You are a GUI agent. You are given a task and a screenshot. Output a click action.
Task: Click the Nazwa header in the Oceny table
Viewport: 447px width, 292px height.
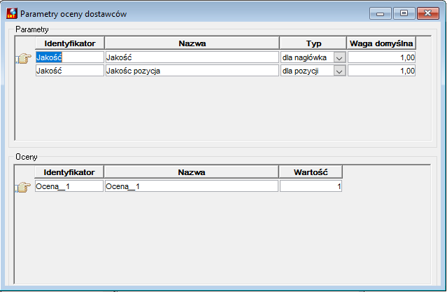[192, 172]
